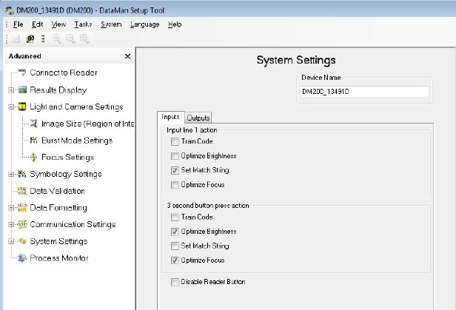Click the save/document toolbar icon
Screen dimensions: 456x310
[x=16, y=39]
